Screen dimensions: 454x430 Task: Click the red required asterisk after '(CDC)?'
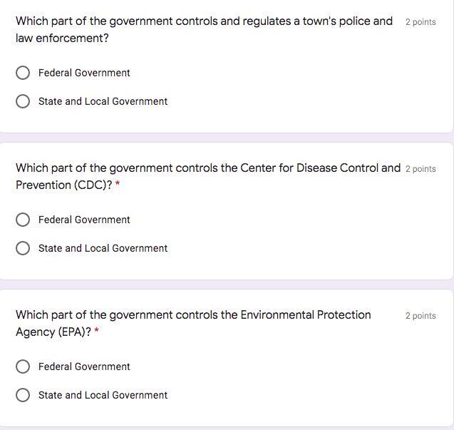tap(118, 184)
